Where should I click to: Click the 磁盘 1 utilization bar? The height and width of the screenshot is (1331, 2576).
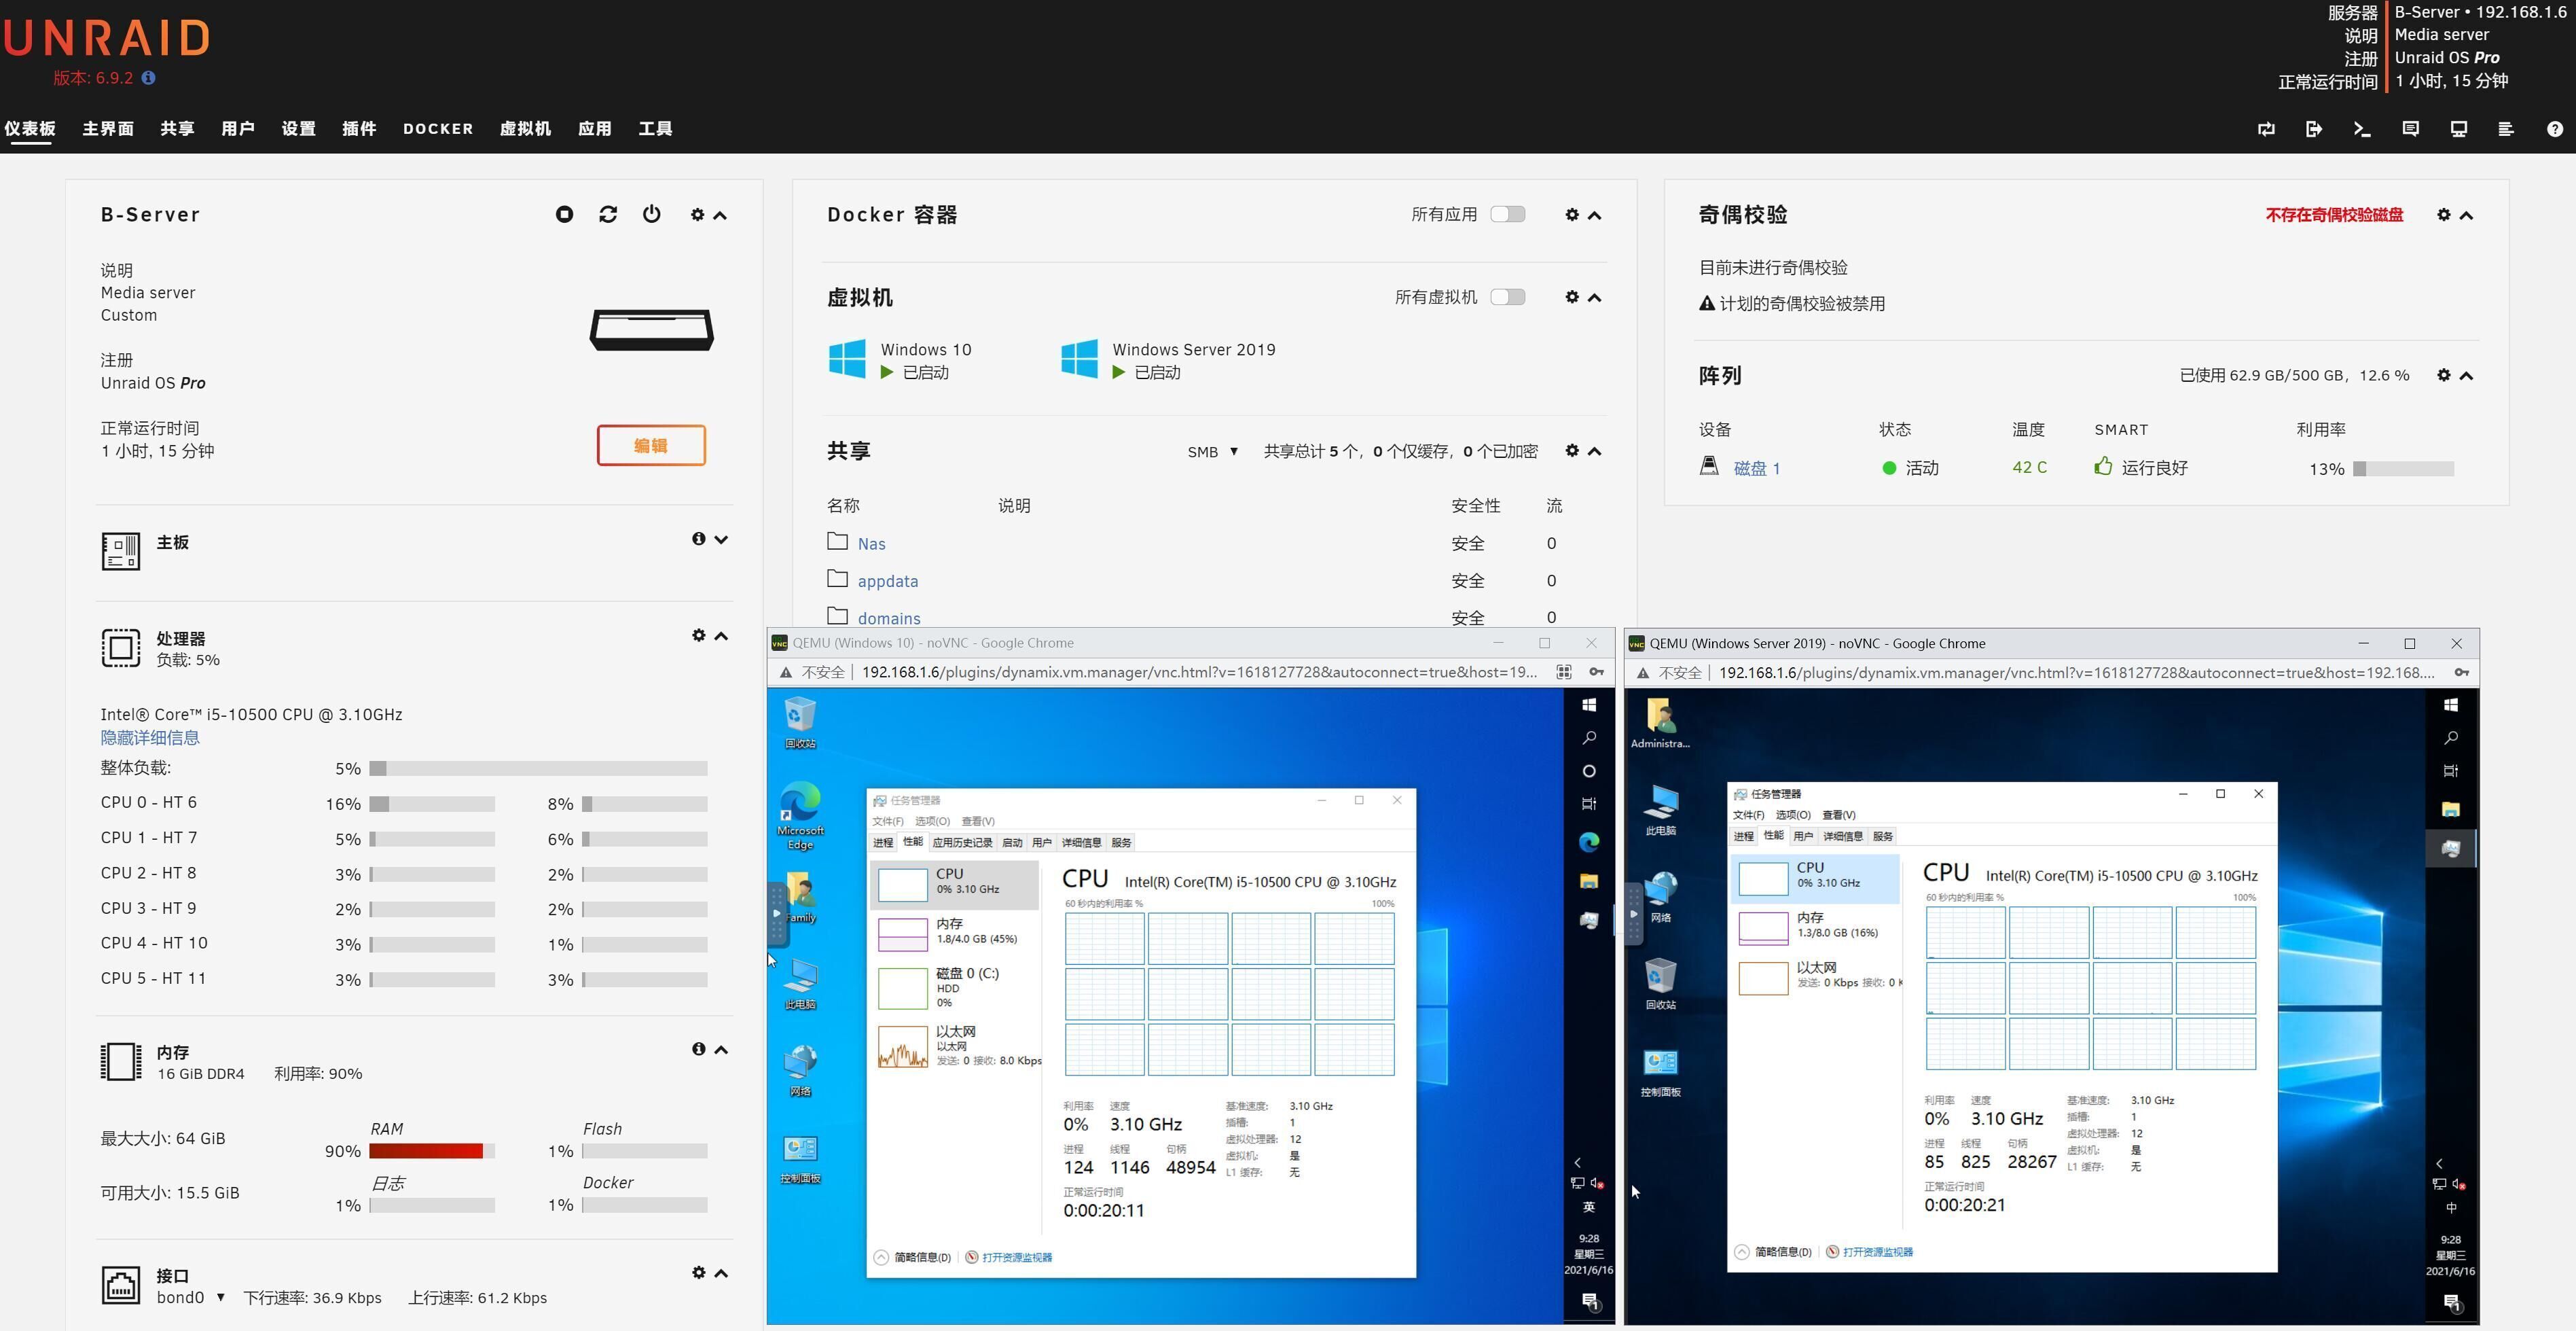click(x=2403, y=468)
